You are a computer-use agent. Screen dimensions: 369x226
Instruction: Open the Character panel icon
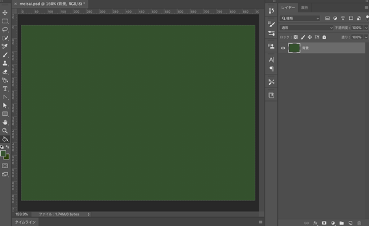[271, 60]
